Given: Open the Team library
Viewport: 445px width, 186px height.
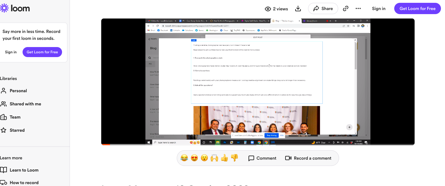Looking at the screenshot, I should pos(15,117).
